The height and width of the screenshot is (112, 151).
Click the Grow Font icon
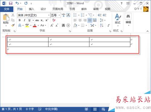pyautogui.click(x=52, y=25)
